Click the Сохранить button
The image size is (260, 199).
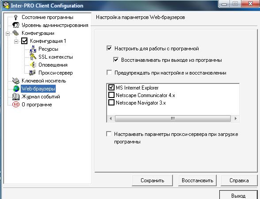152,180
